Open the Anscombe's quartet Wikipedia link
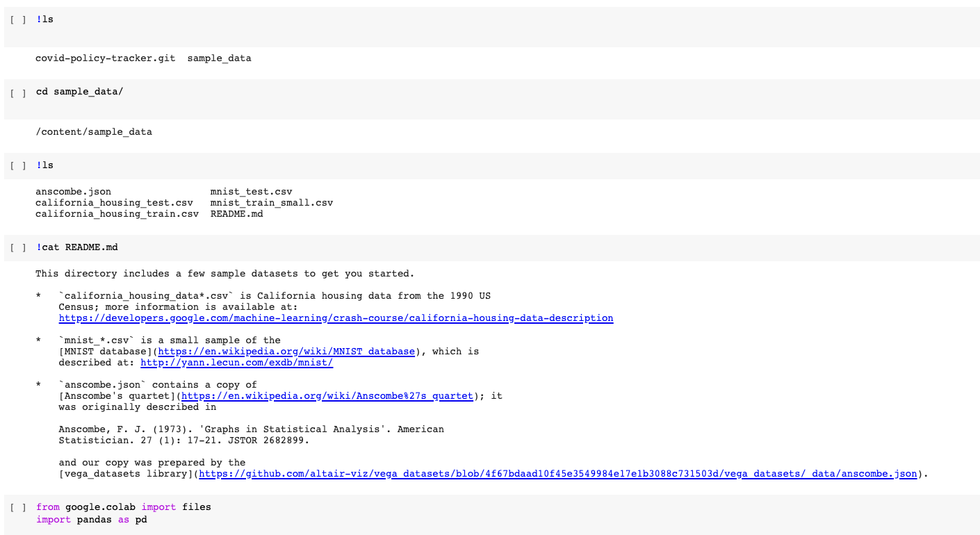Viewport: 980px width, 535px height. pyautogui.click(x=327, y=396)
